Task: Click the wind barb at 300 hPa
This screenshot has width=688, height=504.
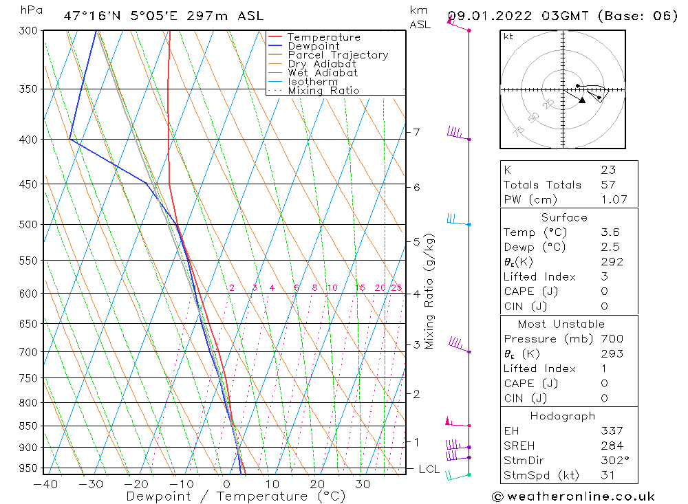Action: click(x=458, y=23)
